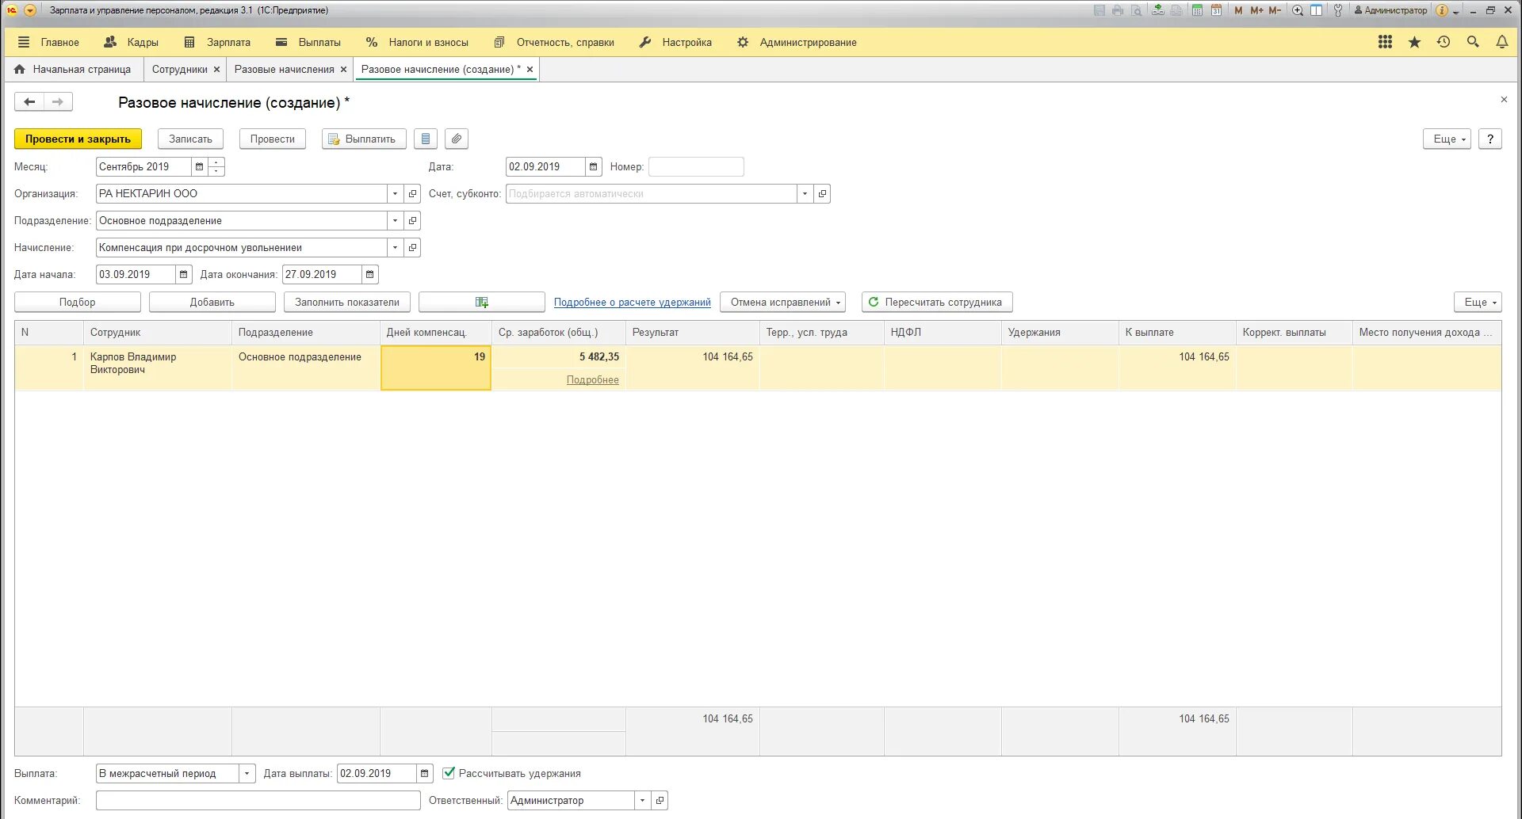Open the Выплаты section menu
Viewport: 1522px width, 819px height.
tap(308, 42)
